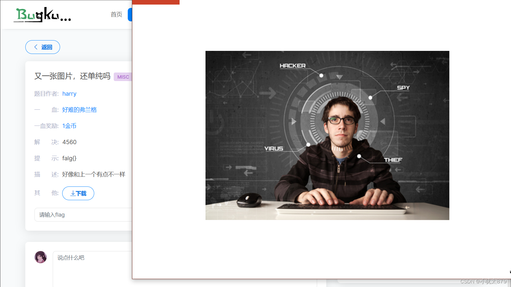Open author harry's profile link
Screen dimensions: 511x287
tap(69, 94)
